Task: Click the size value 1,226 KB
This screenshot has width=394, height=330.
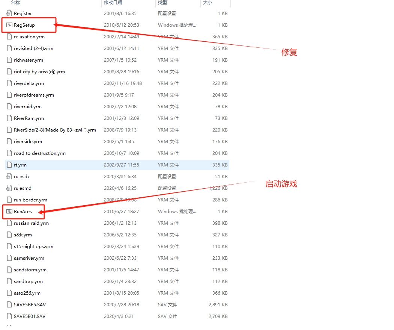Action: coord(218,188)
